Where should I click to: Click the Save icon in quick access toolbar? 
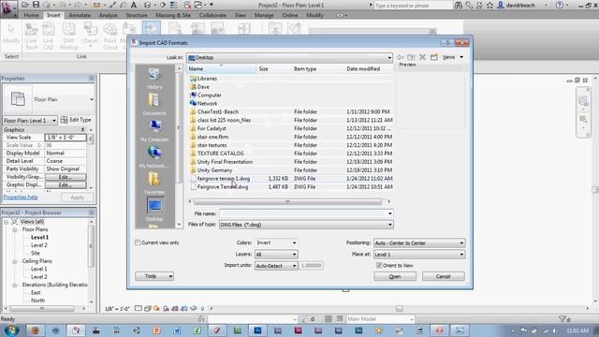[x=36, y=5]
